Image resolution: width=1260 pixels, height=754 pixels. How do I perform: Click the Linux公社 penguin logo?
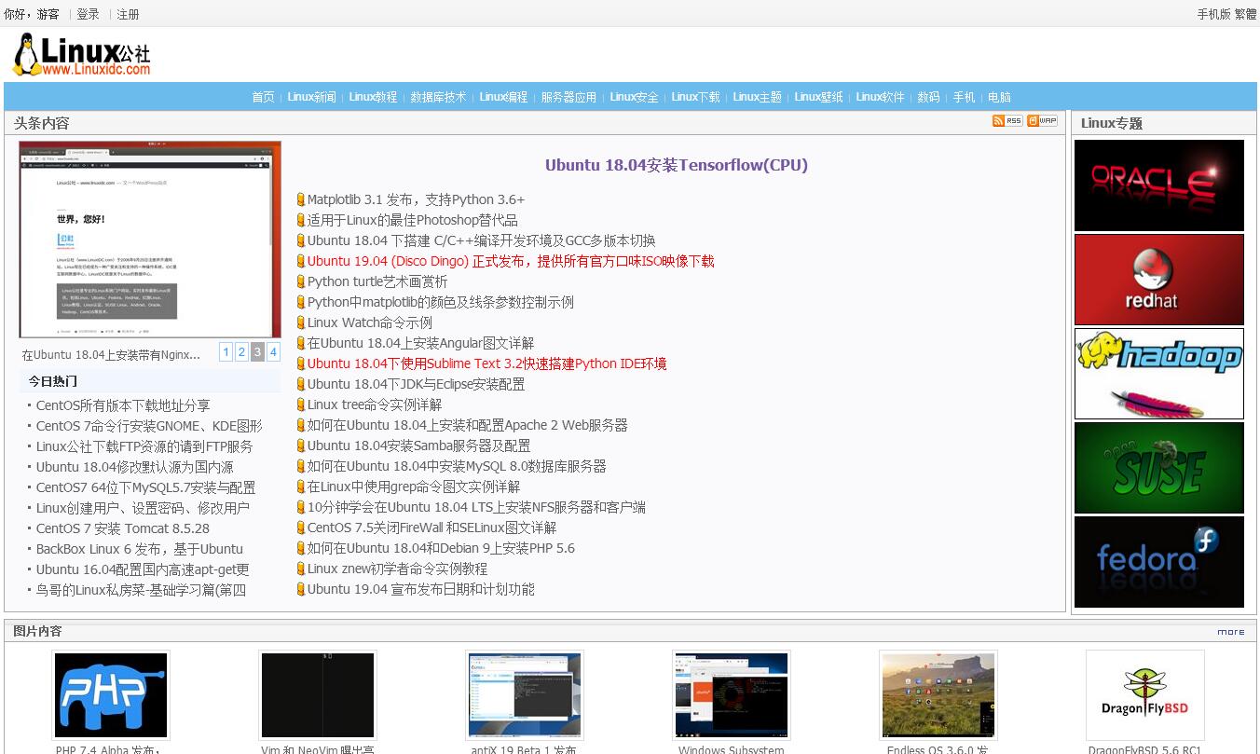click(x=81, y=55)
